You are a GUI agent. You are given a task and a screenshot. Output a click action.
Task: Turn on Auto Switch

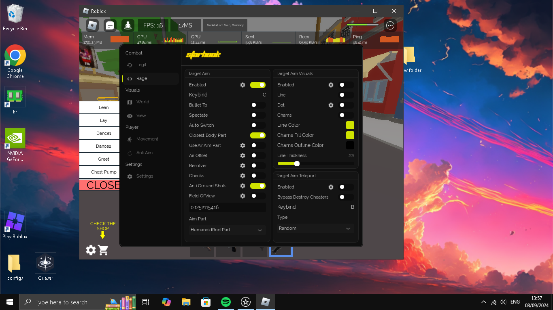tap(258, 125)
